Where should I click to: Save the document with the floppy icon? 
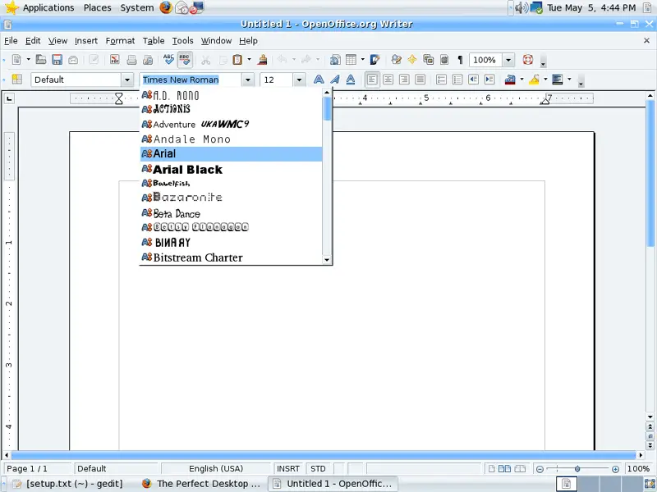pyautogui.click(x=57, y=60)
